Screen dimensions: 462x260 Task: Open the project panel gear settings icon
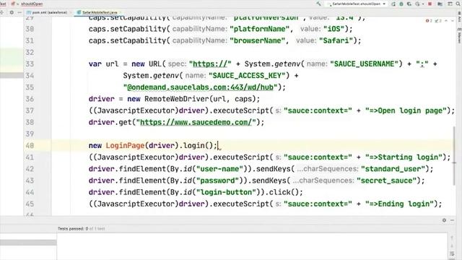[12, 12]
